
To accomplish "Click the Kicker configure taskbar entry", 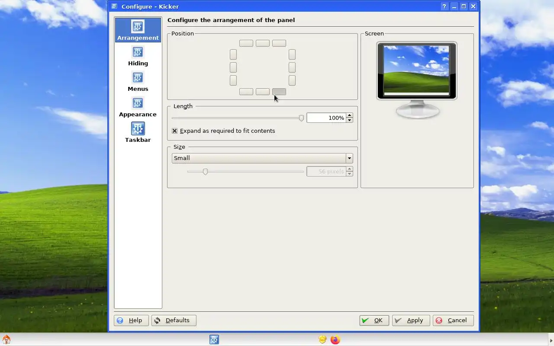I will click(x=214, y=340).
